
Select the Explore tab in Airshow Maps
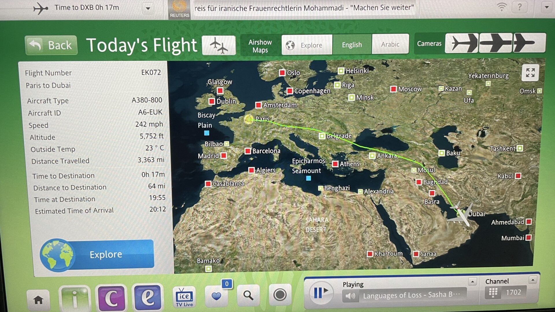(x=307, y=45)
